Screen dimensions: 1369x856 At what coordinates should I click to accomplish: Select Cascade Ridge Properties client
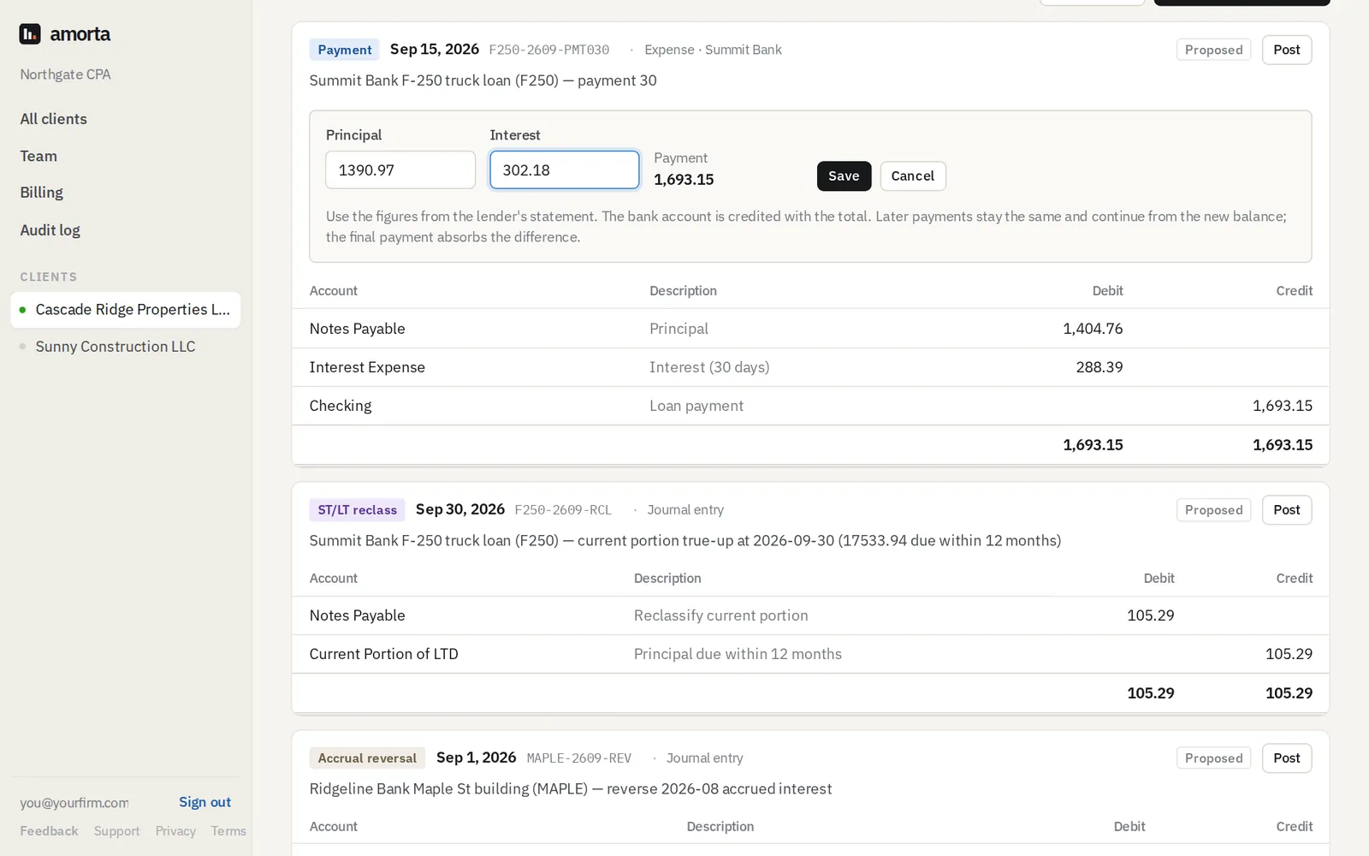(x=126, y=310)
